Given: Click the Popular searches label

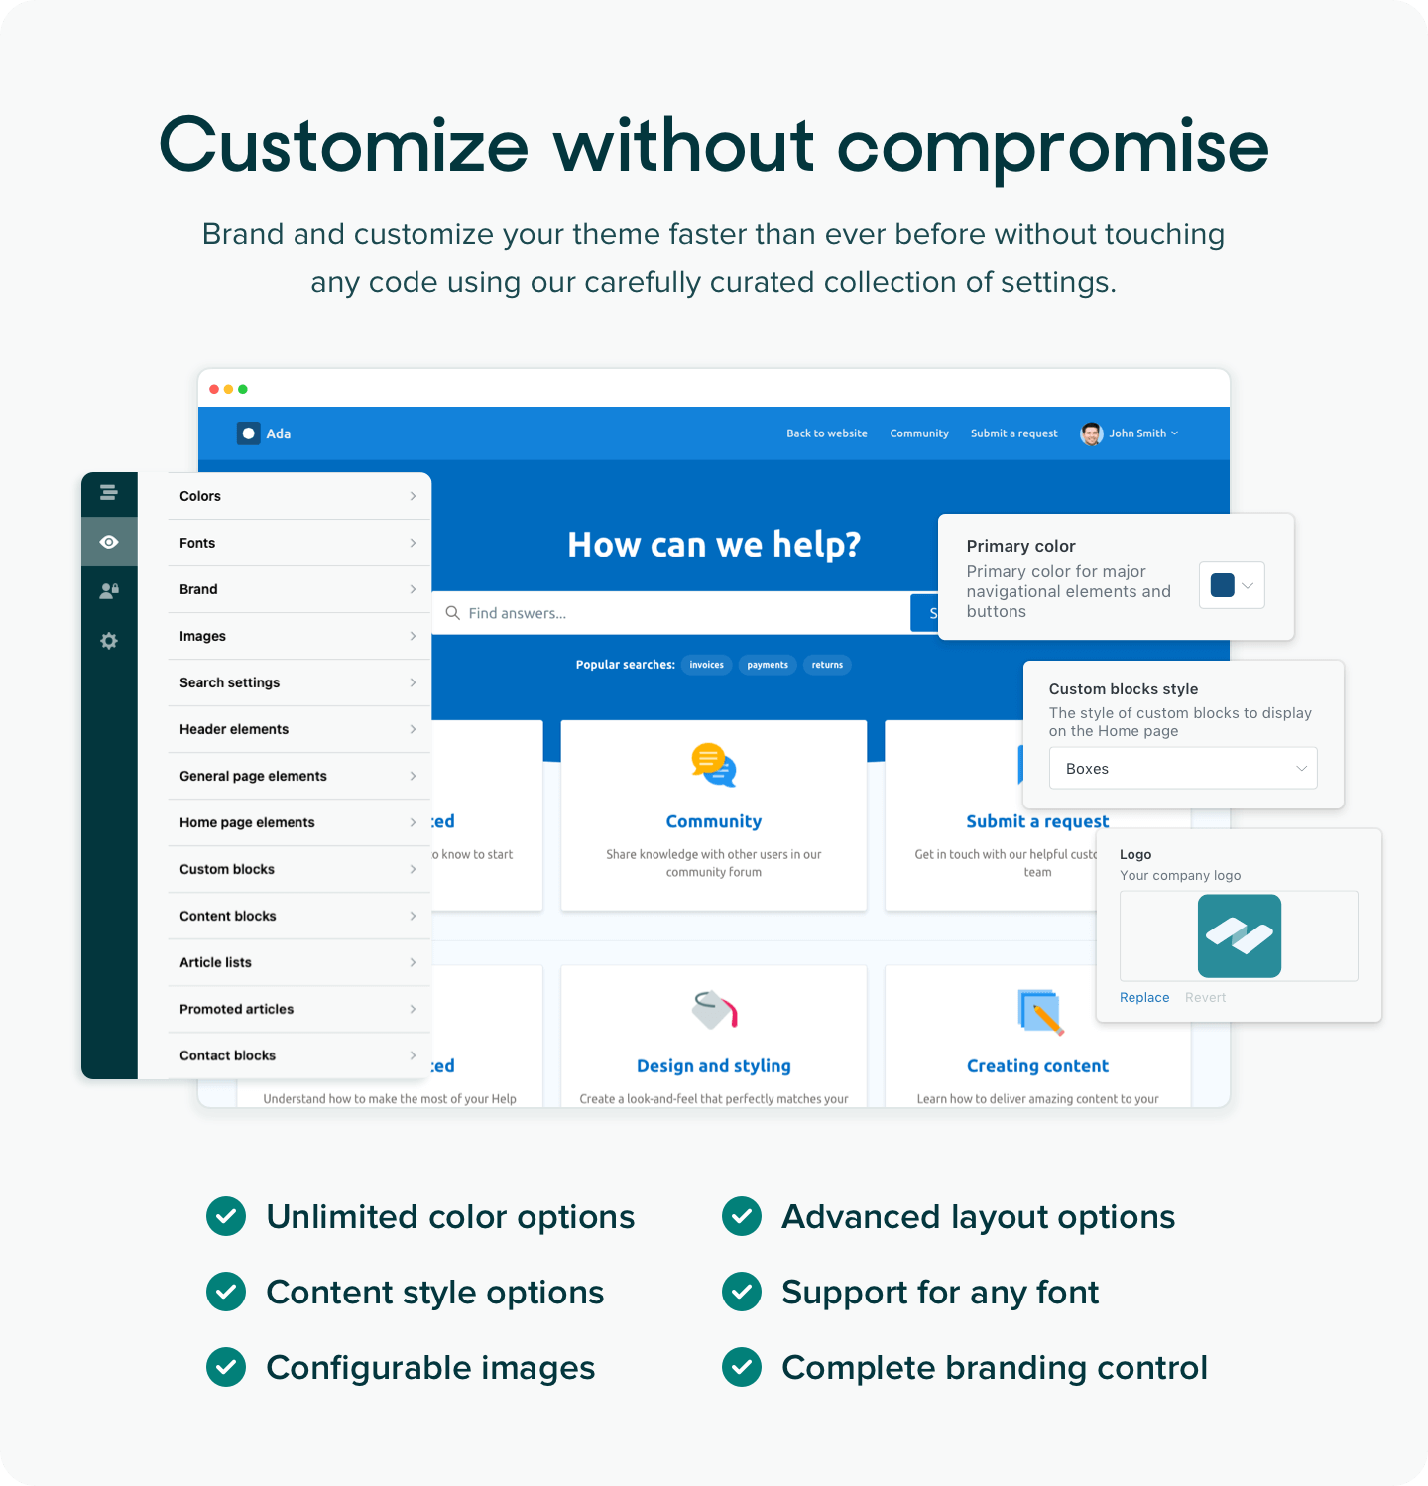Looking at the screenshot, I should tap(626, 665).
